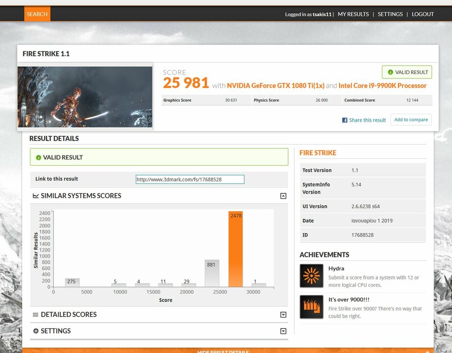
Task: Click the 275 bar in the chart
Action: [72, 282]
